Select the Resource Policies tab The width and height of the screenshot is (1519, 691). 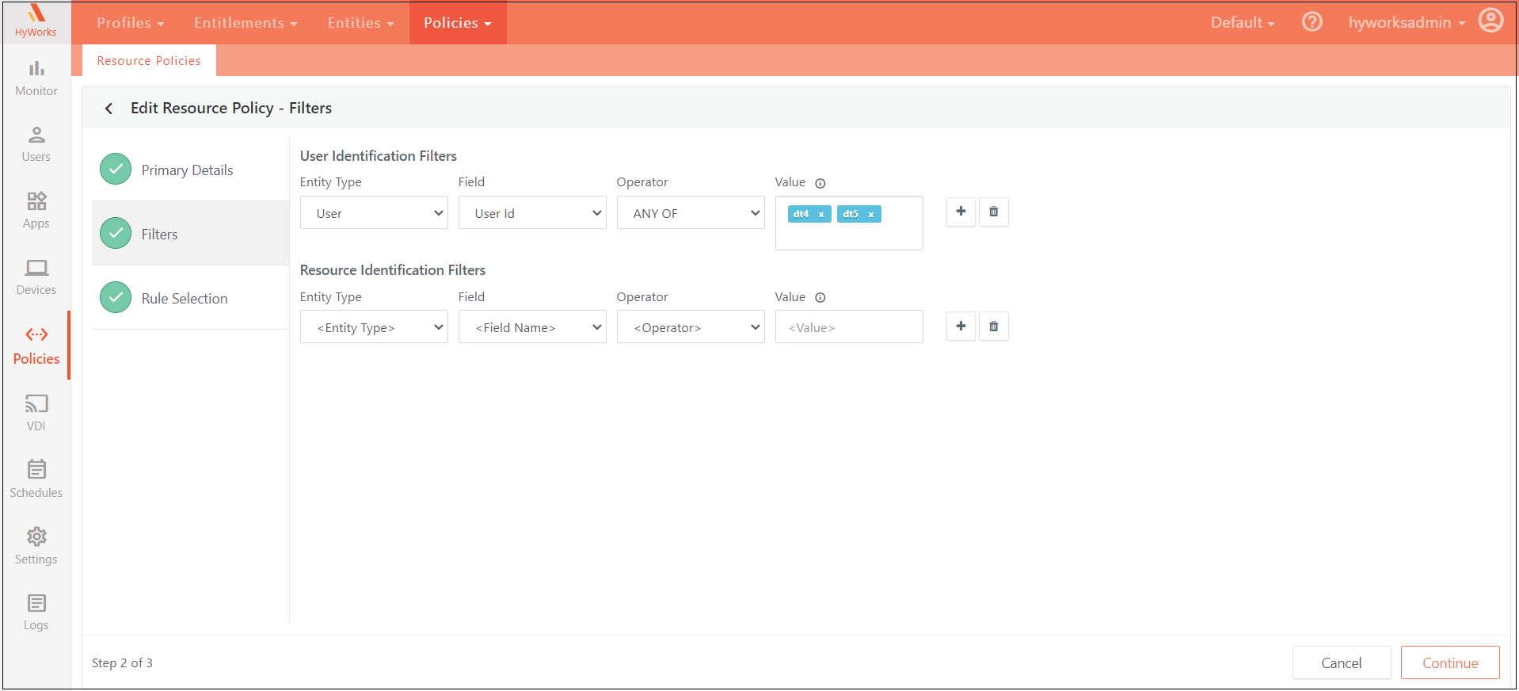click(149, 61)
